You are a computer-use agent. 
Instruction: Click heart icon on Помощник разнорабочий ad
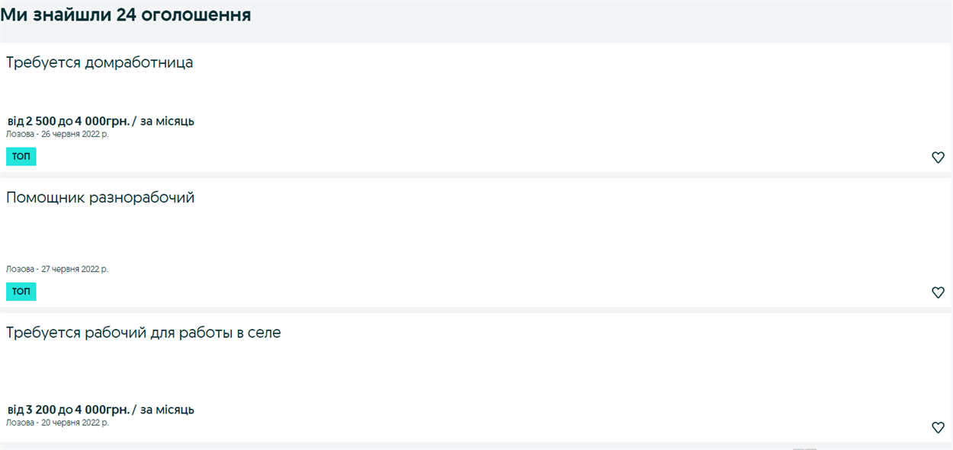click(938, 292)
